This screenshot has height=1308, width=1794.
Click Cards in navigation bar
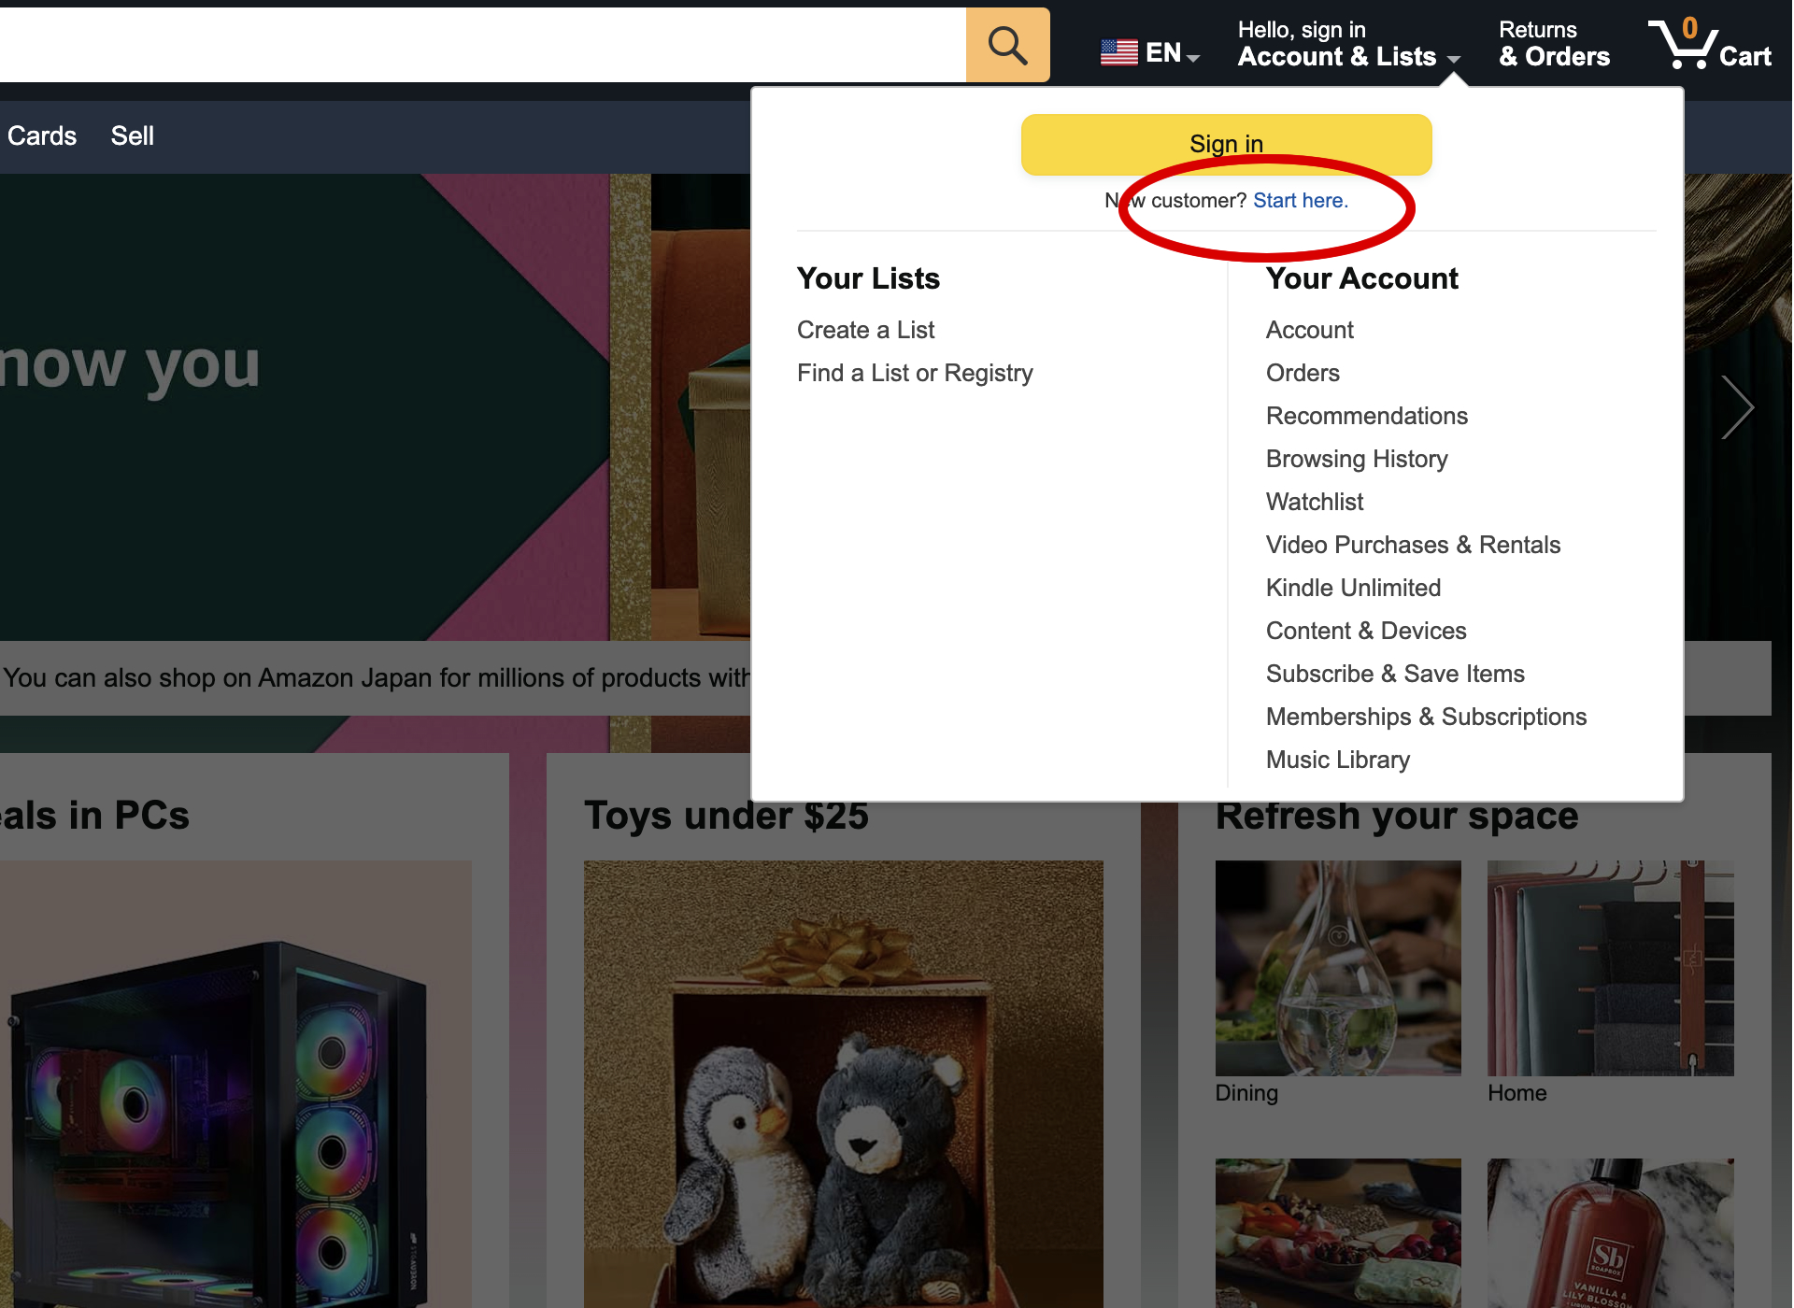pyautogui.click(x=42, y=136)
